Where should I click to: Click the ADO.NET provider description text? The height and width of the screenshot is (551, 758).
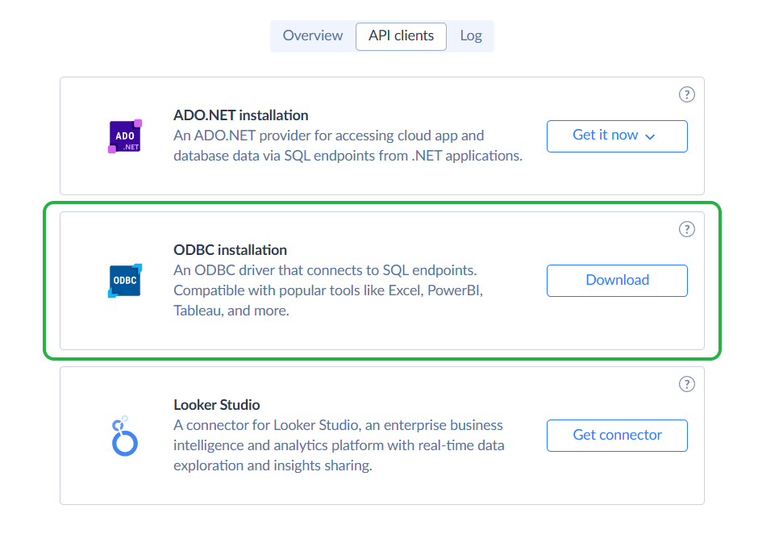(348, 145)
